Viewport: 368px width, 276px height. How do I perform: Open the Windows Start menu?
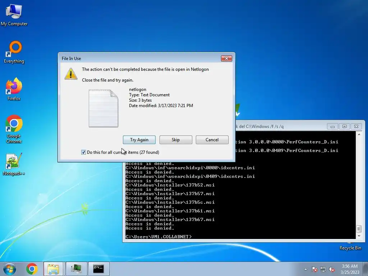(x=9, y=269)
